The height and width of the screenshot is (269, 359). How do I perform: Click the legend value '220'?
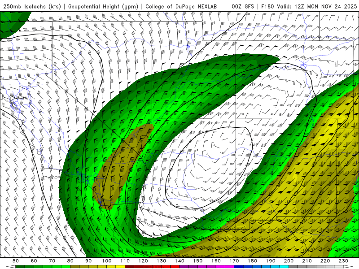[325, 261]
